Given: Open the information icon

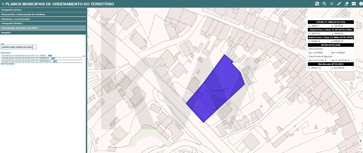Looking at the screenshot, I should (x=361, y=4).
